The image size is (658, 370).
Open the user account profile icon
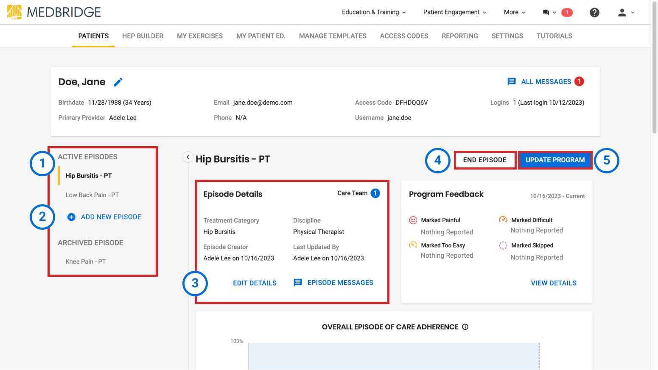point(622,12)
